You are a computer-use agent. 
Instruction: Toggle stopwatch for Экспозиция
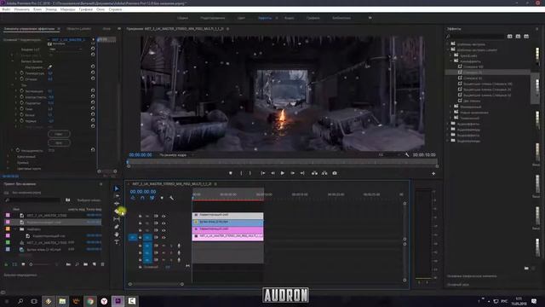click(21, 91)
